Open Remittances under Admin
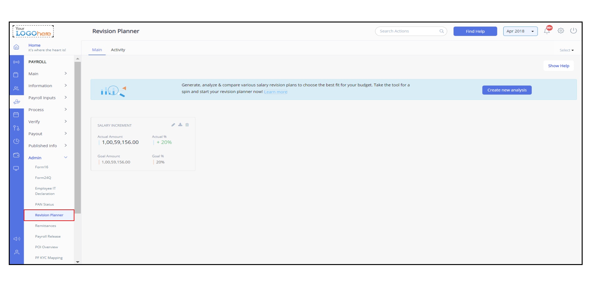The image size is (592, 285). click(x=46, y=226)
